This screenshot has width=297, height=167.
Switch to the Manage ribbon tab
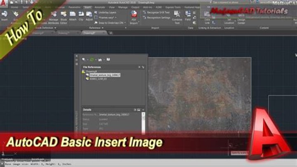tap(123, 7)
